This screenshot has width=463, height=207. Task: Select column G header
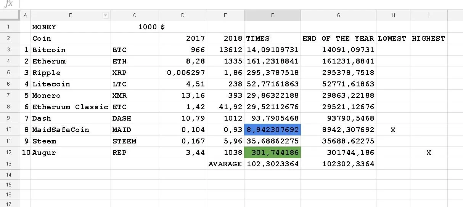click(x=338, y=15)
